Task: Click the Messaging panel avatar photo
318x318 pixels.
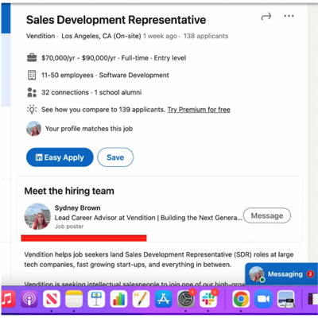Action: point(257,274)
